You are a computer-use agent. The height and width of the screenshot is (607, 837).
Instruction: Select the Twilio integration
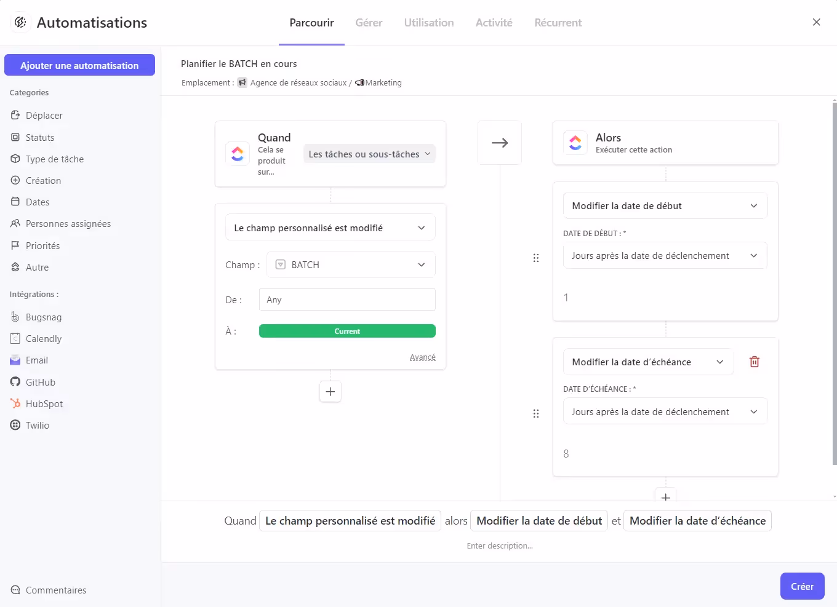point(36,425)
